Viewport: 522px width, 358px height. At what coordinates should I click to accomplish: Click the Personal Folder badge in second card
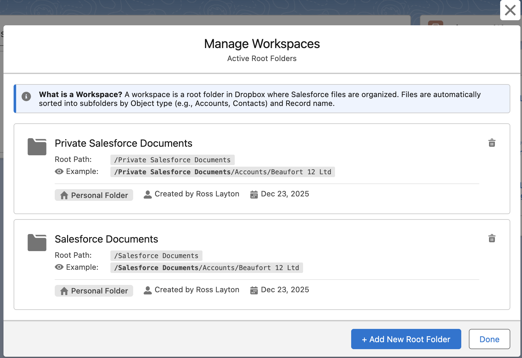coord(94,291)
